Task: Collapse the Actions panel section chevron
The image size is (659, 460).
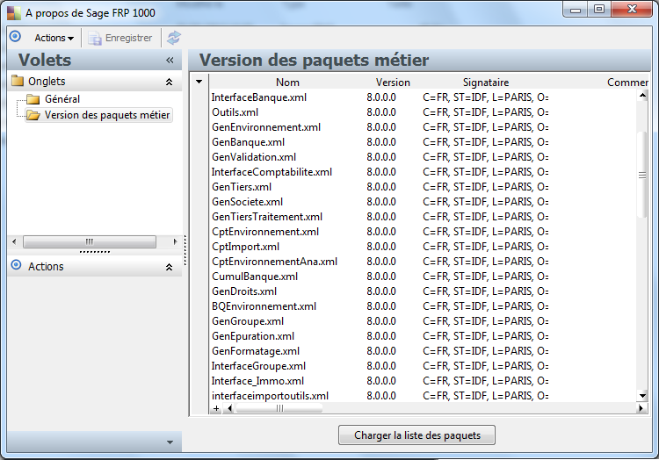Action: click(169, 267)
